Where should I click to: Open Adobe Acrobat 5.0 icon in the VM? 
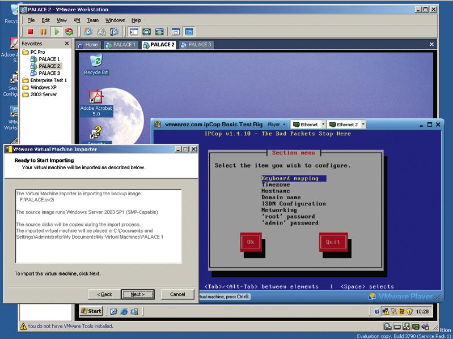coord(96,103)
